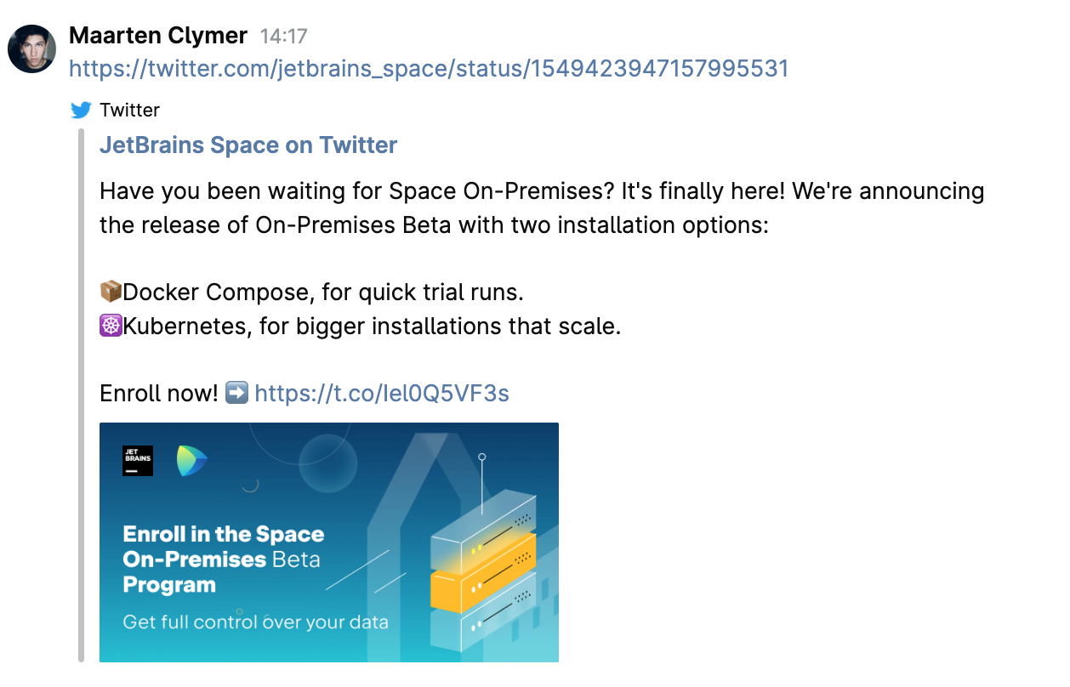Click the "Enroll in the Space On-Premises" headline

click(x=224, y=547)
